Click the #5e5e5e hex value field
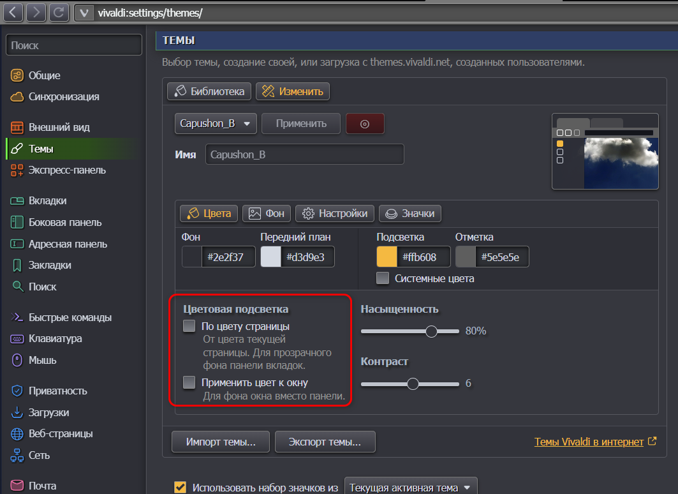The image size is (678, 494). pyautogui.click(x=502, y=257)
